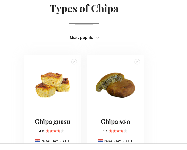Open the Chipa so'o food photo

coord(115,85)
